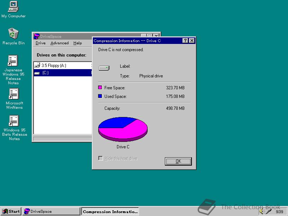Select Windows 95 Beta Release Notes shortcut
Image resolution: width=288 pixels, height=216 pixels.
pyautogui.click(x=14, y=128)
